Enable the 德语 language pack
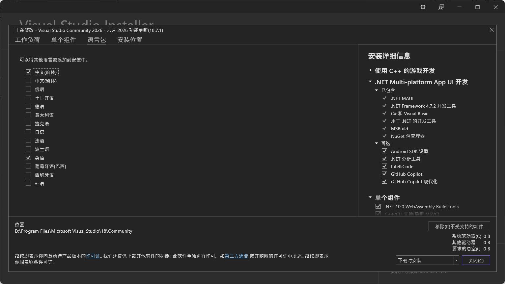The width and height of the screenshot is (505, 284). (x=28, y=106)
